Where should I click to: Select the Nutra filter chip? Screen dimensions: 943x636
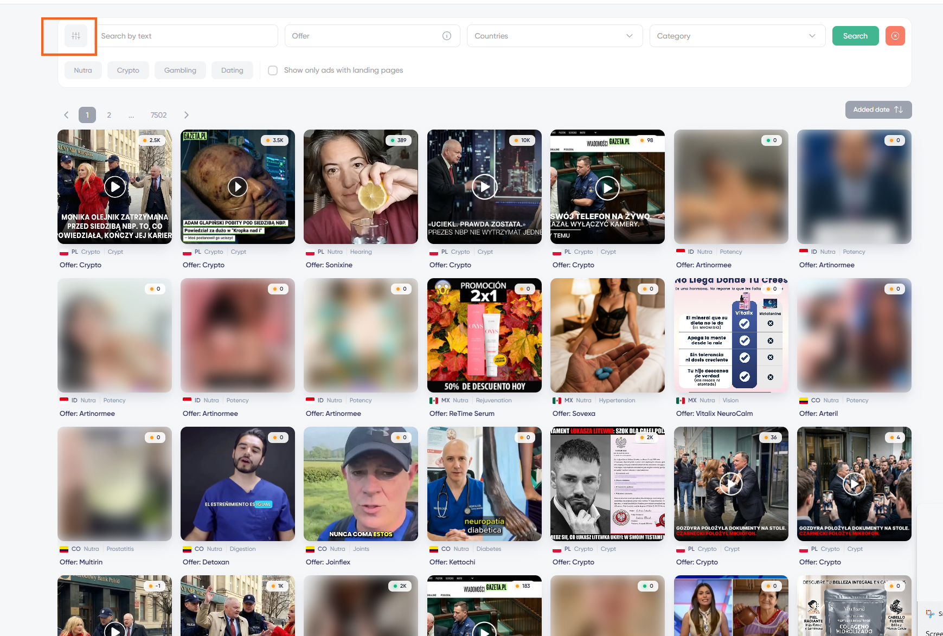coord(83,70)
